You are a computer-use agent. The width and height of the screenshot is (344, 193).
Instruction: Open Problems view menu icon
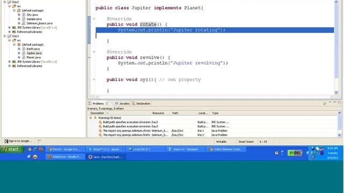click(x=329, y=102)
